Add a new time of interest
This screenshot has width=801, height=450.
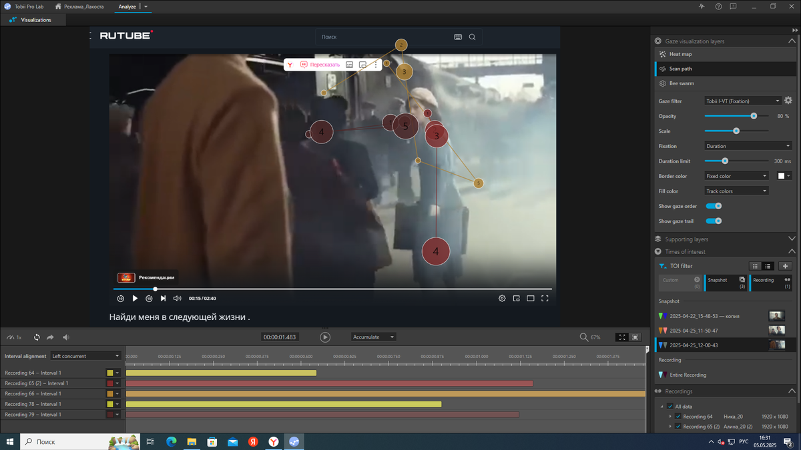coord(786,266)
